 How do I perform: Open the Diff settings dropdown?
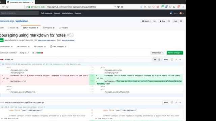coord(157,53)
